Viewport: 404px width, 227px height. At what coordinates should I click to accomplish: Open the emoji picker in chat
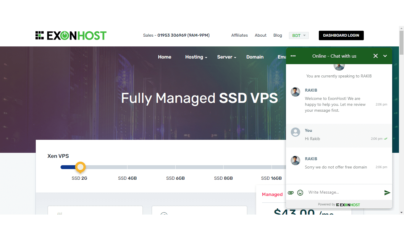click(300, 193)
